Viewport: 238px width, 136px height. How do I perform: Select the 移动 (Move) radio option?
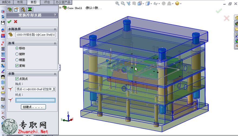[x=17, y=48]
